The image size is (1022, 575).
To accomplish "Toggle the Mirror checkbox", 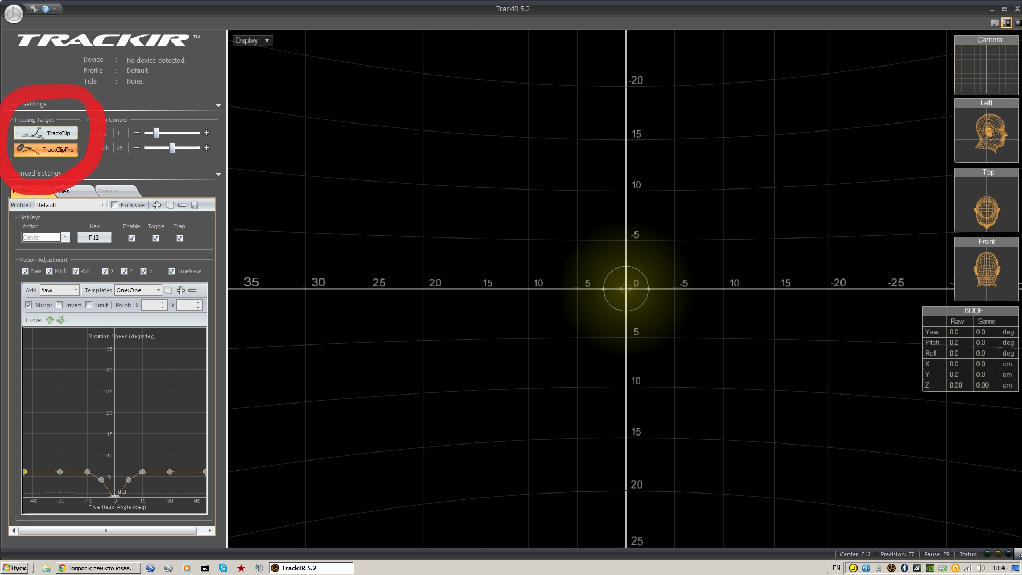I will coord(28,305).
